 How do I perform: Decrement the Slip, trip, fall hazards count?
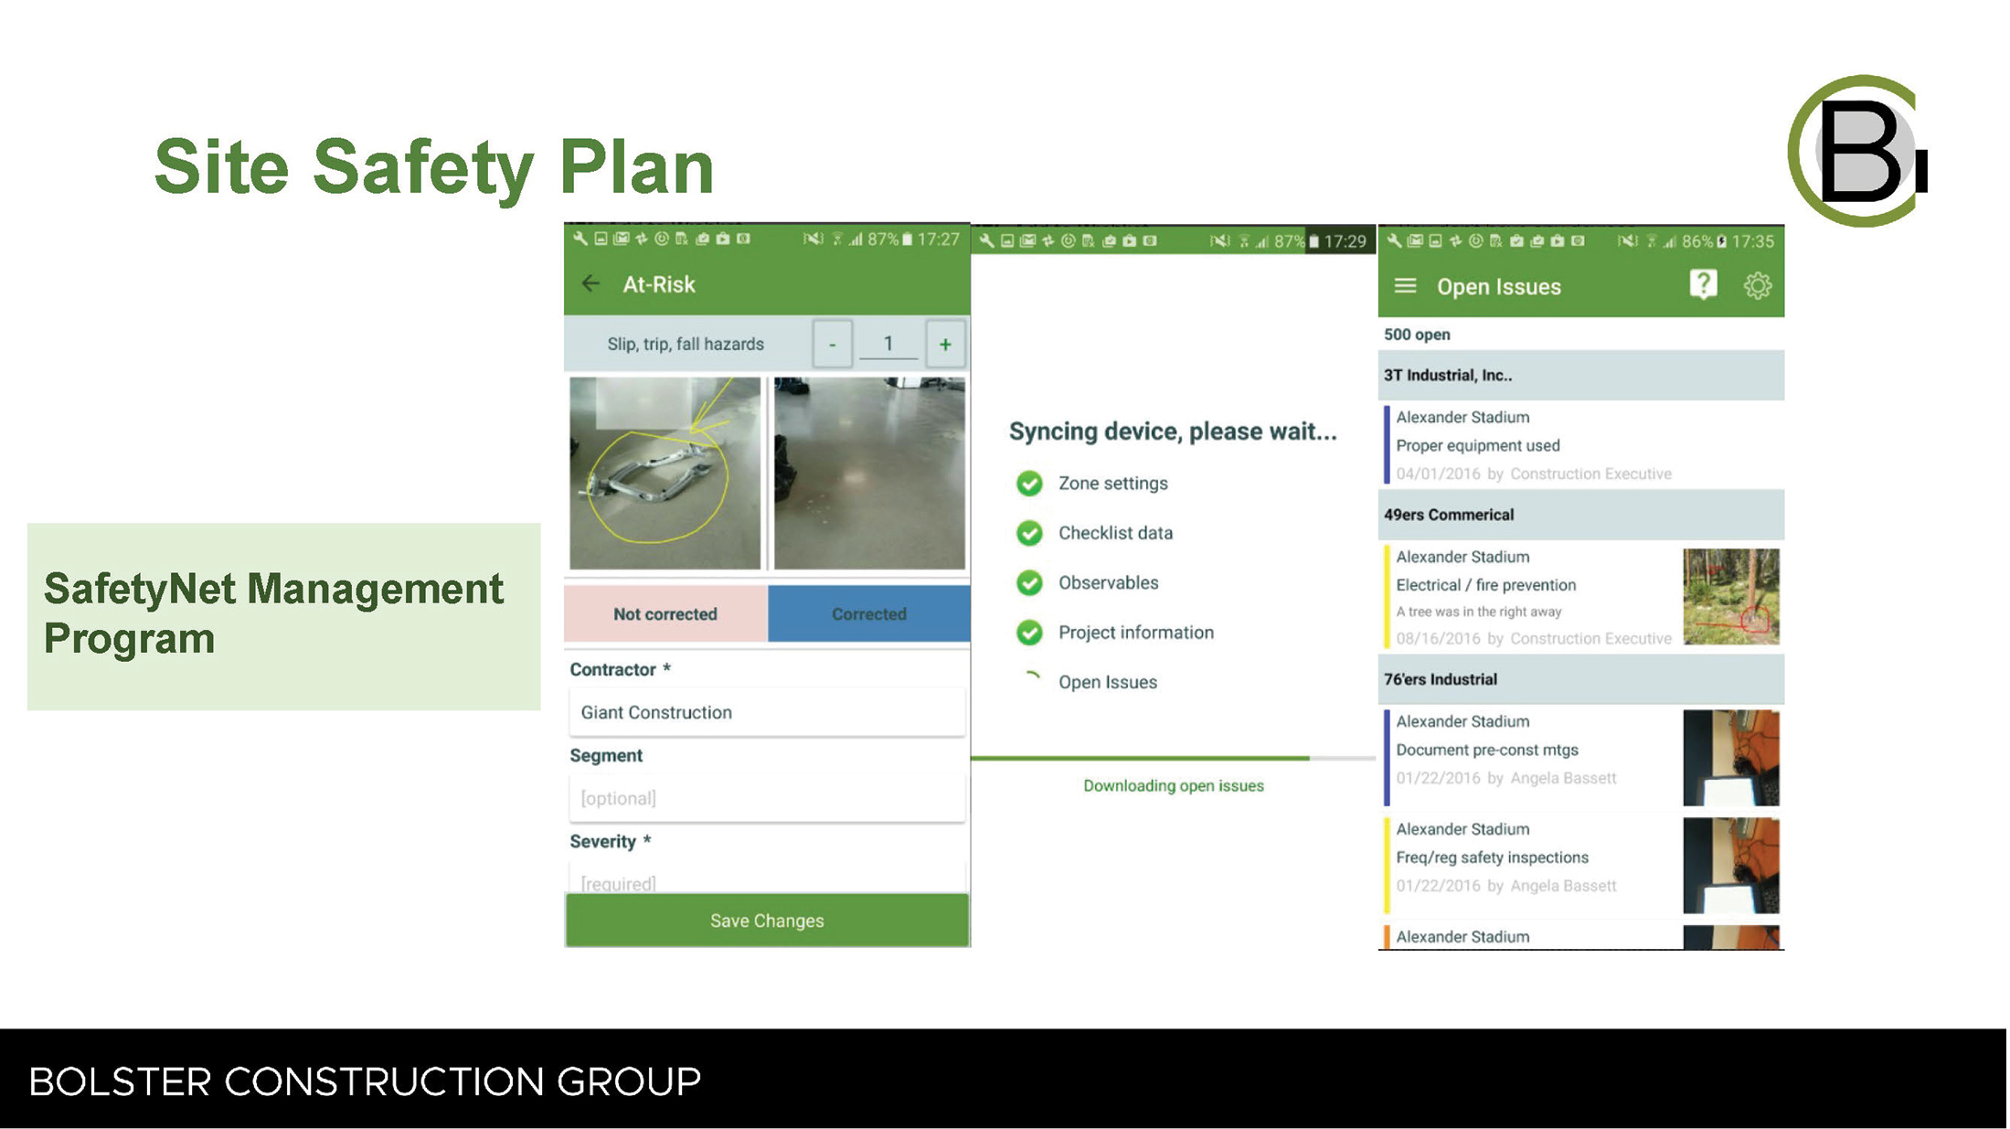(x=832, y=344)
